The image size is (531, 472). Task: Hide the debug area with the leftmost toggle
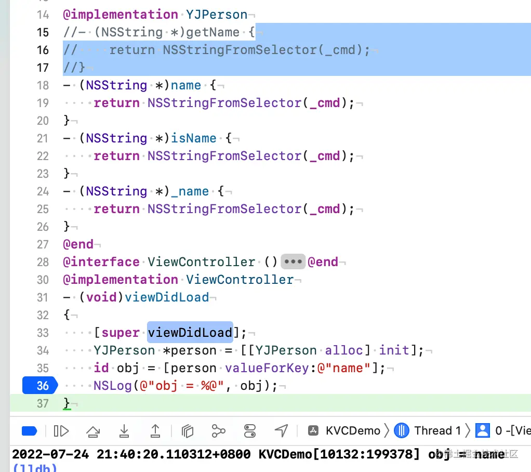pyautogui.click(x=29, y=430)
